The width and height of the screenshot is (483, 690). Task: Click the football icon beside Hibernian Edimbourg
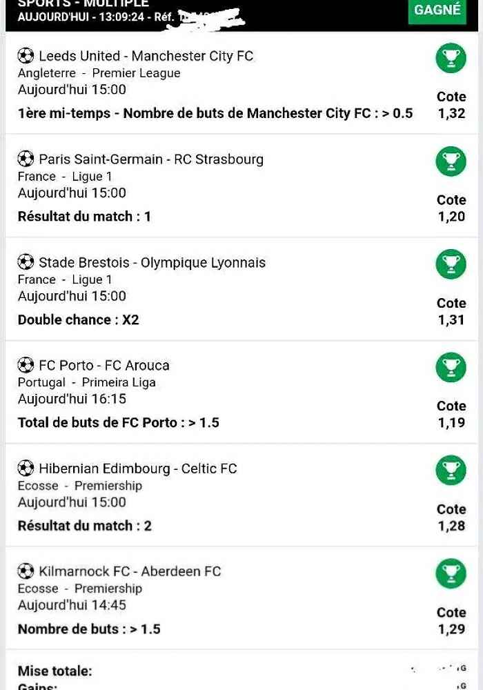click(26, 469)
